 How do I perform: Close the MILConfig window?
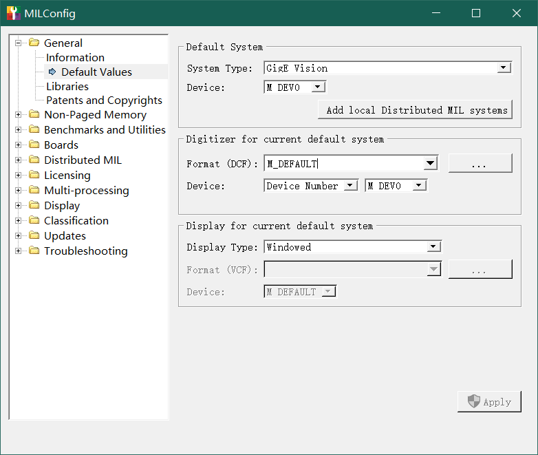(x=517, y=13)
